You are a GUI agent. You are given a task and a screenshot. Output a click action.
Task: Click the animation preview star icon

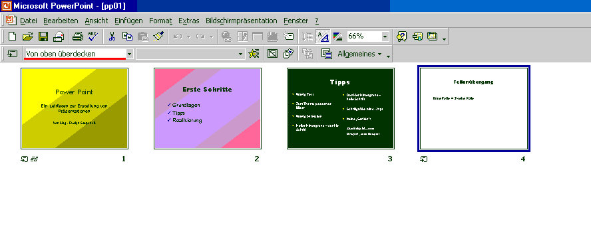[x=254, y=54]
